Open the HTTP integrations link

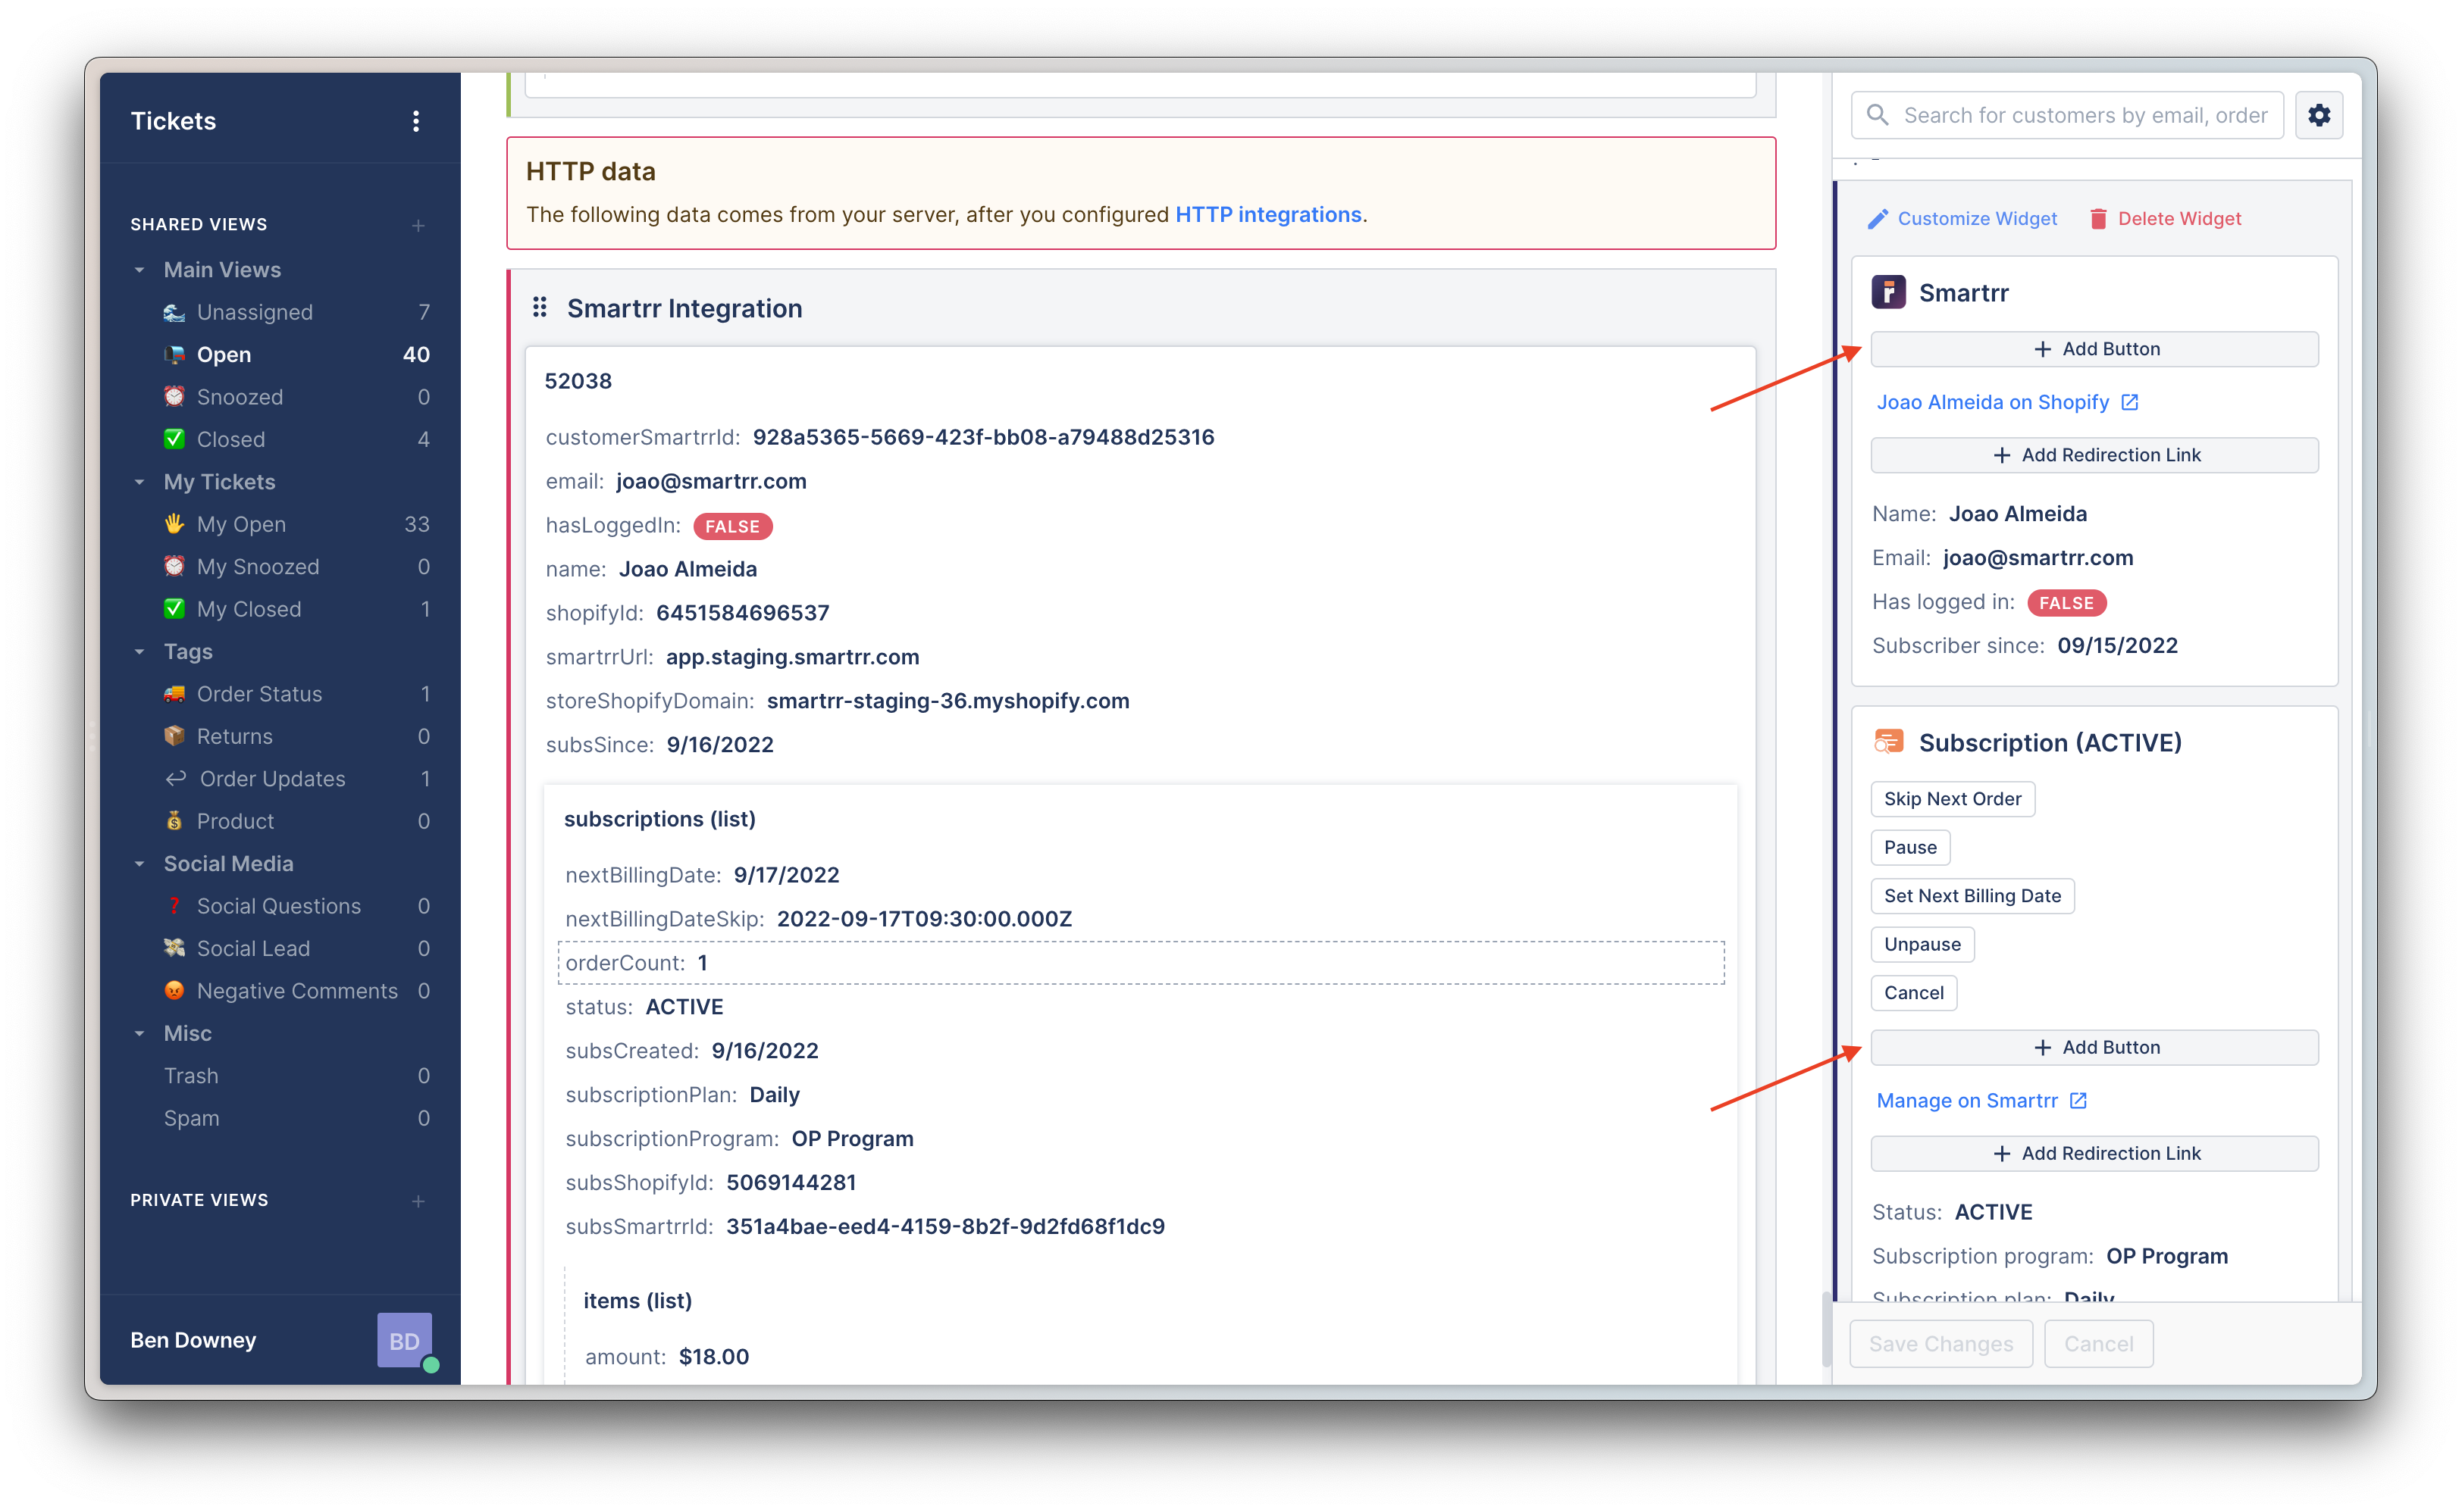tap(1267, 215)
